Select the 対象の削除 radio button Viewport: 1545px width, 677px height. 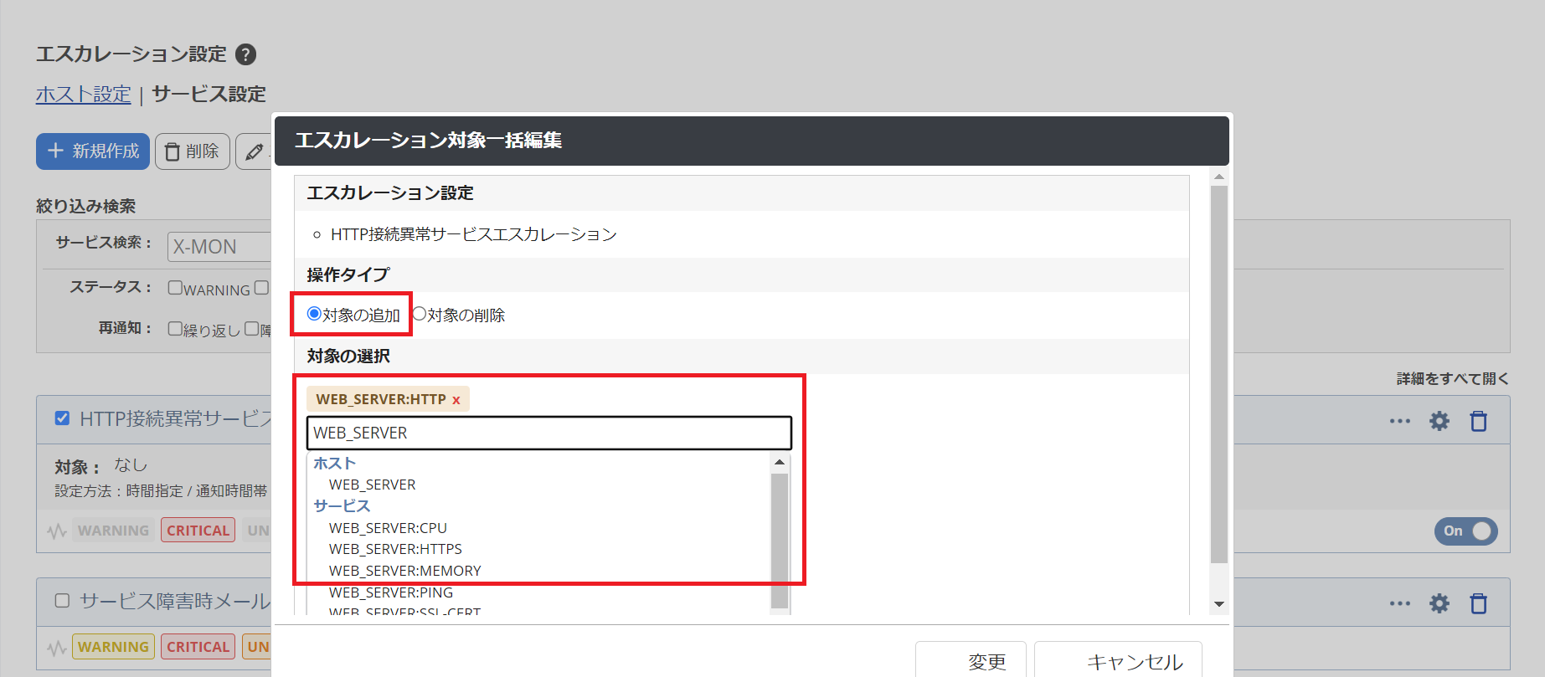coord(420,314)
